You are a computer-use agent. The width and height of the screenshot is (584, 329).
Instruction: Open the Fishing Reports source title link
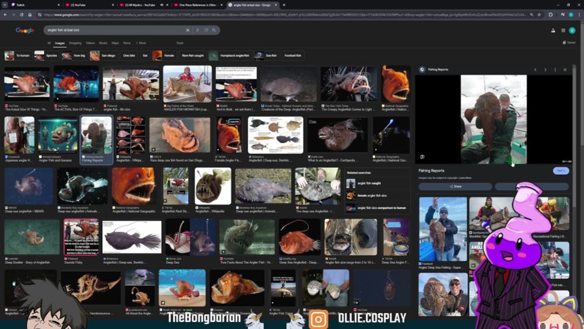(432, 171)
